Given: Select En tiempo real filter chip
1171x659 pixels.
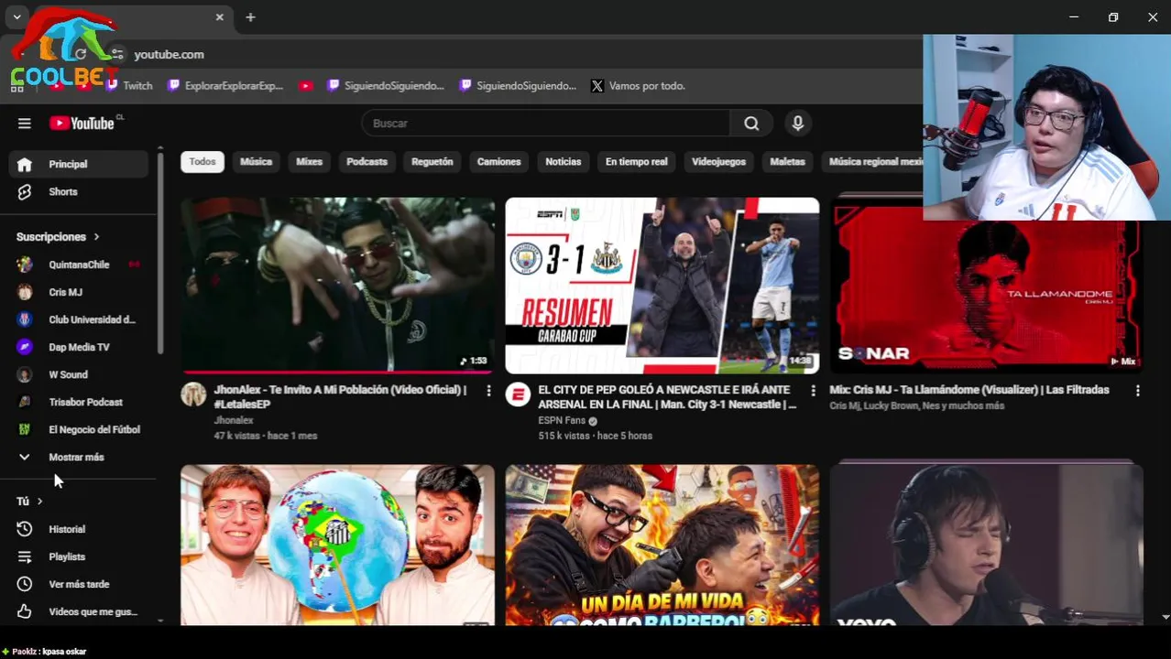Looking at the screenshot, I should 636,162.
